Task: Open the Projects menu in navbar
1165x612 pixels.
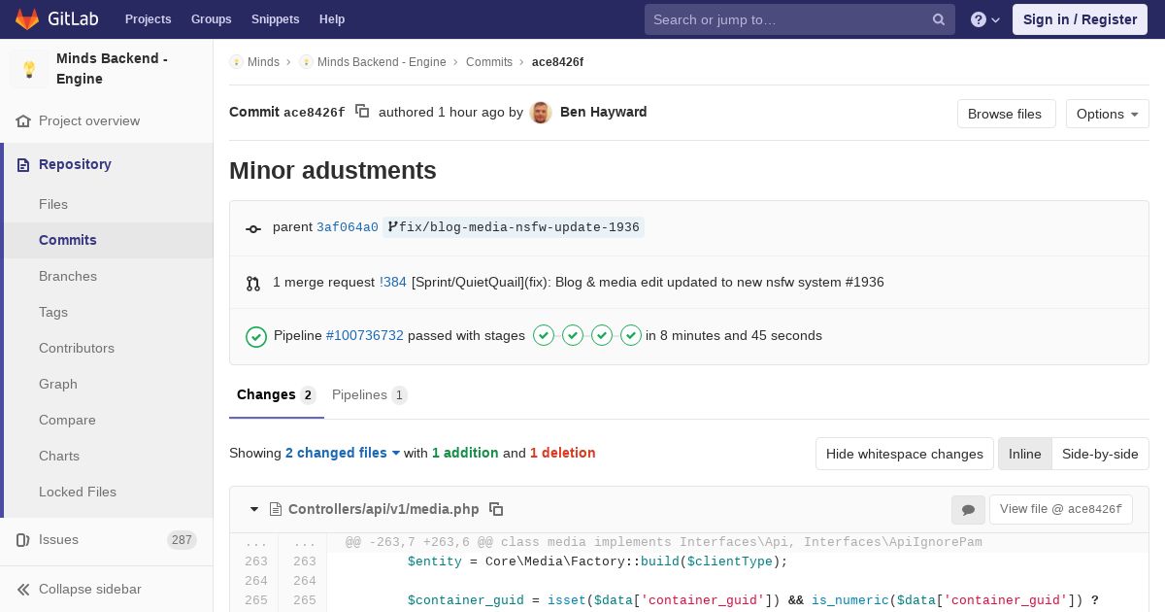Action: 148,19
